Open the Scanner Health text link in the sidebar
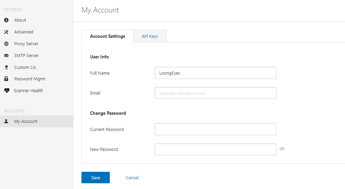The height and width of the screenshot is (189, 345). [x=28, y=91]
